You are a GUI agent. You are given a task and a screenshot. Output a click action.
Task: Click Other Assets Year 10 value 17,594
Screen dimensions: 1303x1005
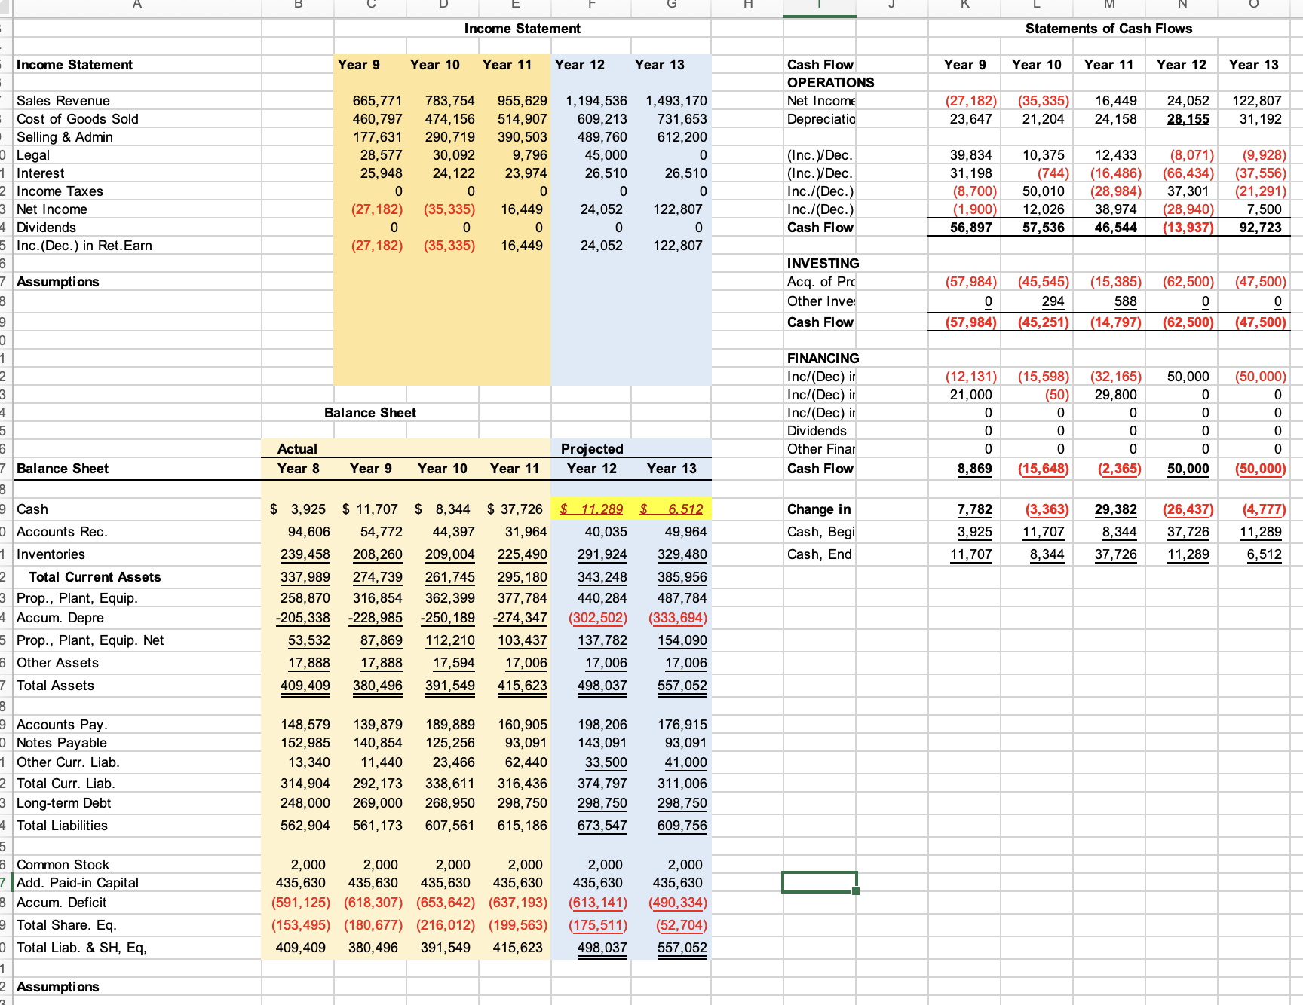[453, 663]
